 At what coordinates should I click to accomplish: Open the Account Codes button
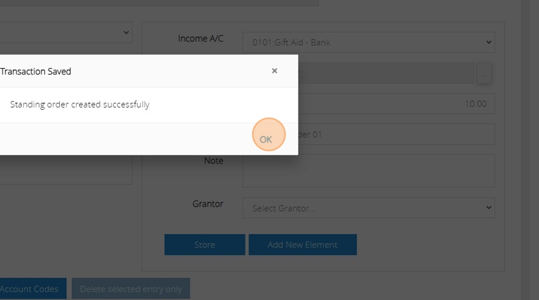(32, 289)
